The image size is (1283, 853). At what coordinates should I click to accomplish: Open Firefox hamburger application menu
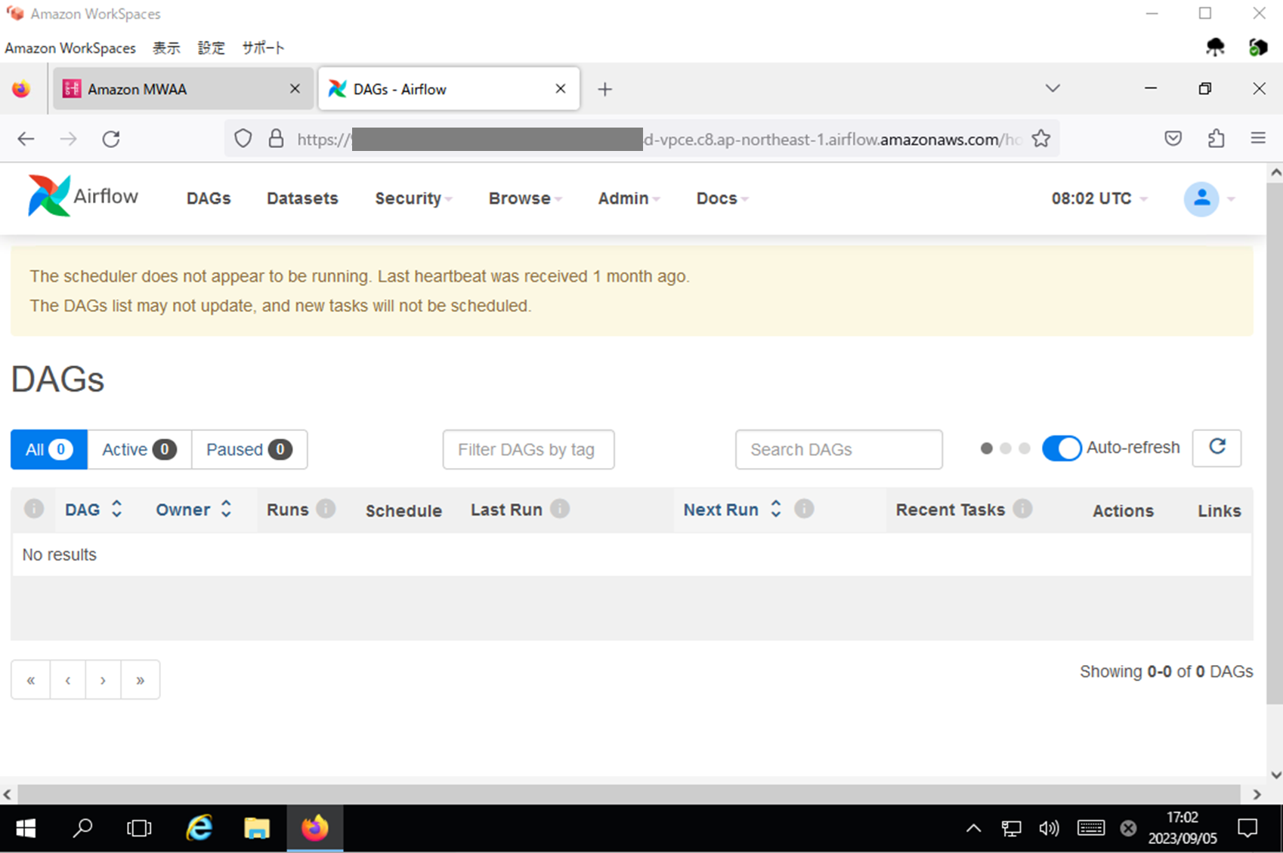(1258, 139)
